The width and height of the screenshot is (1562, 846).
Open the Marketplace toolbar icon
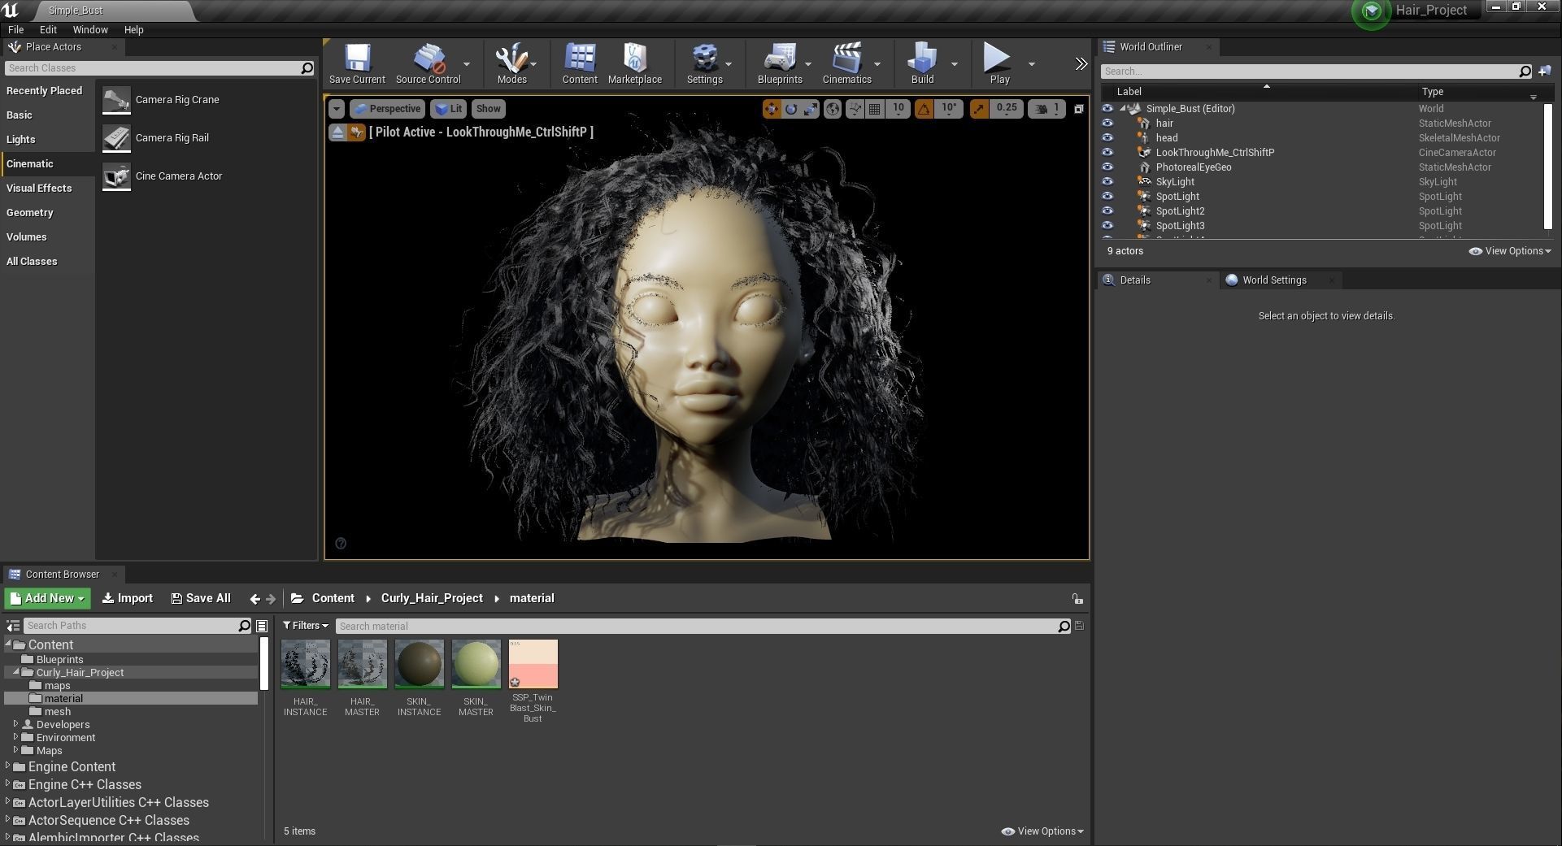tap(634, 63)
